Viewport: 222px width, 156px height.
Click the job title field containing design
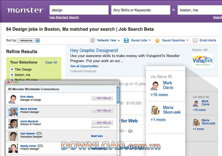click(79, 10)
